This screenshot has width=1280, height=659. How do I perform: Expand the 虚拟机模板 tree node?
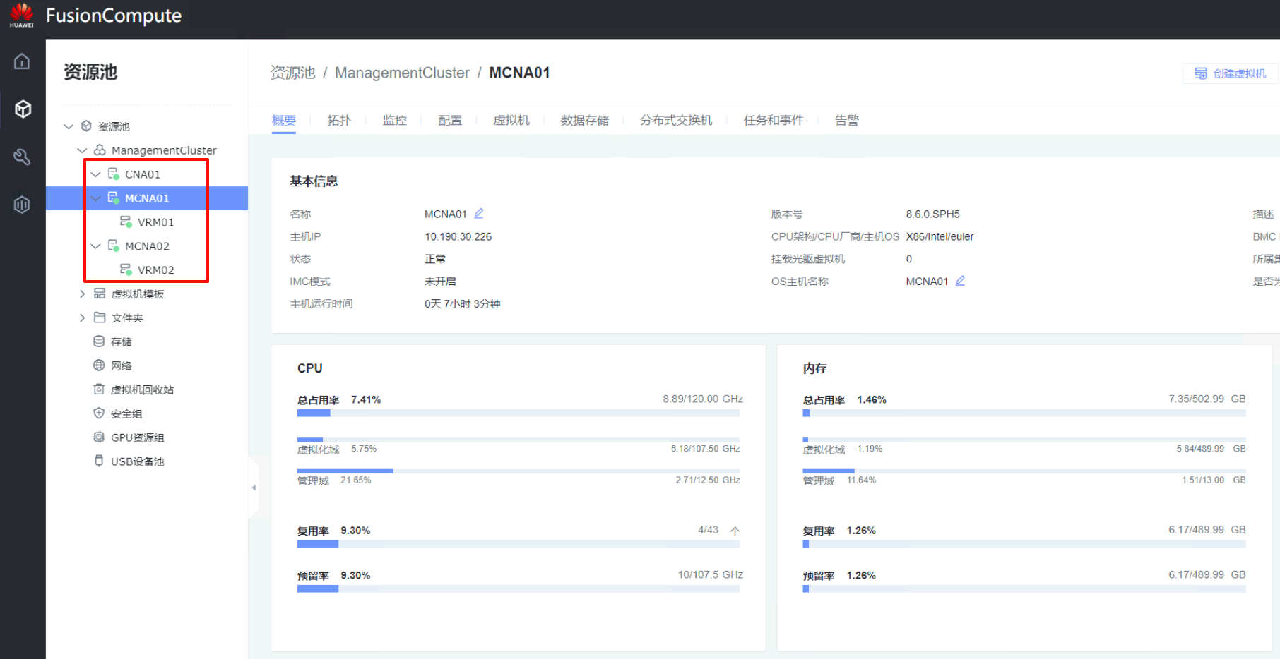pos(82,294)
